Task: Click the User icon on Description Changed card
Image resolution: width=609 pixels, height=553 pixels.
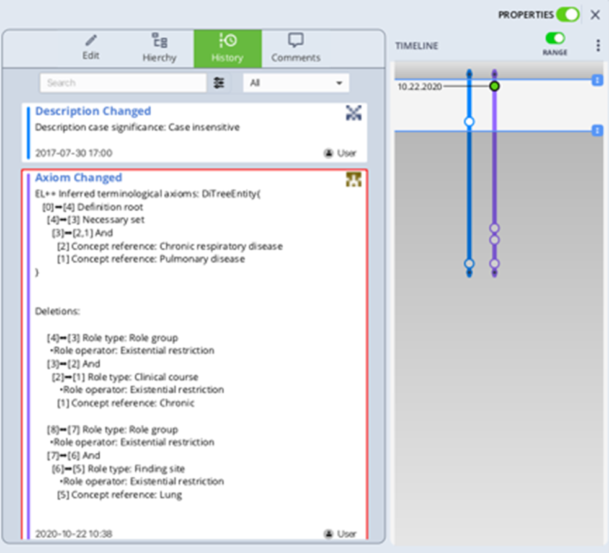Action: 329,153
